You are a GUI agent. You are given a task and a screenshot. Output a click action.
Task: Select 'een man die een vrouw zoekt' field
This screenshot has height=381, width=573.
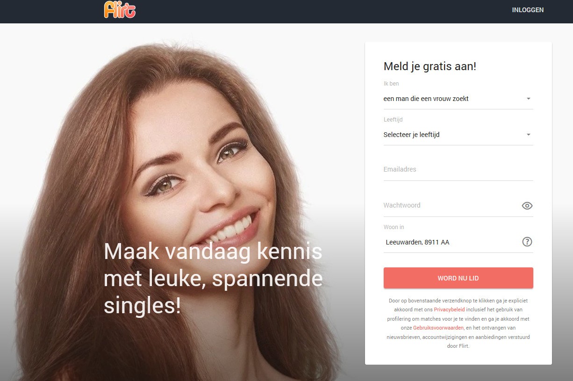point(458,99)
